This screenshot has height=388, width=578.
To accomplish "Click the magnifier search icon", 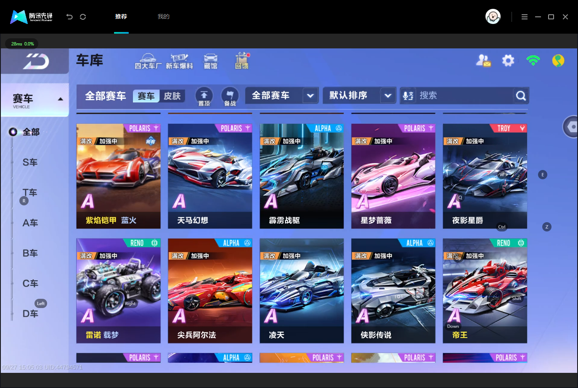I will 521,96.
